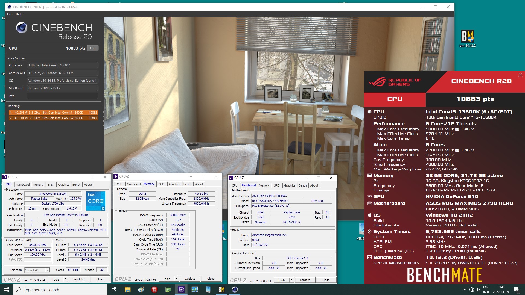Open the volume control in system tray

[478, 290]
